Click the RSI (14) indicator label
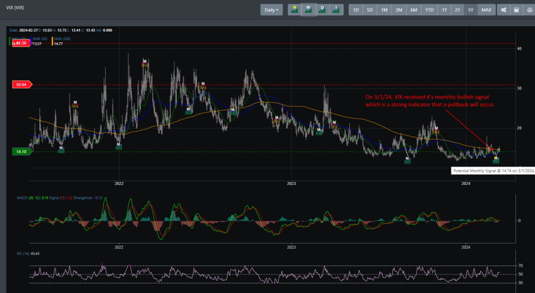The height and width of the screenshot is (293, 535). (23, 254)
